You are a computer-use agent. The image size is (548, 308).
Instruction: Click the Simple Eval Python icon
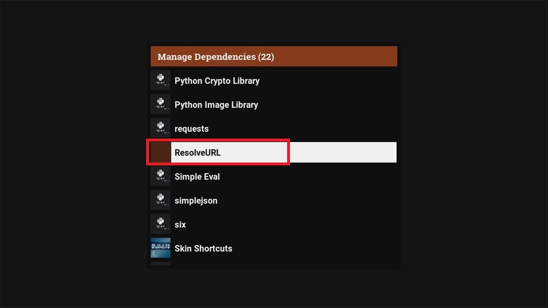click(160, 176)
